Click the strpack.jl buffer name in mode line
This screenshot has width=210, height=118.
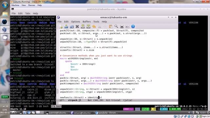click(x=74, y=100)
